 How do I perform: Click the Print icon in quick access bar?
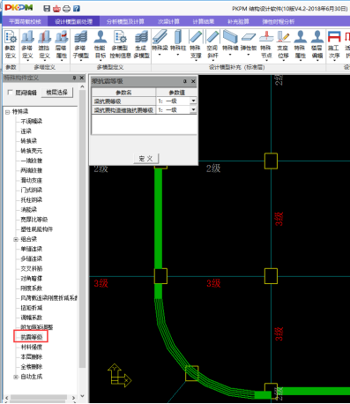[66, 9]
